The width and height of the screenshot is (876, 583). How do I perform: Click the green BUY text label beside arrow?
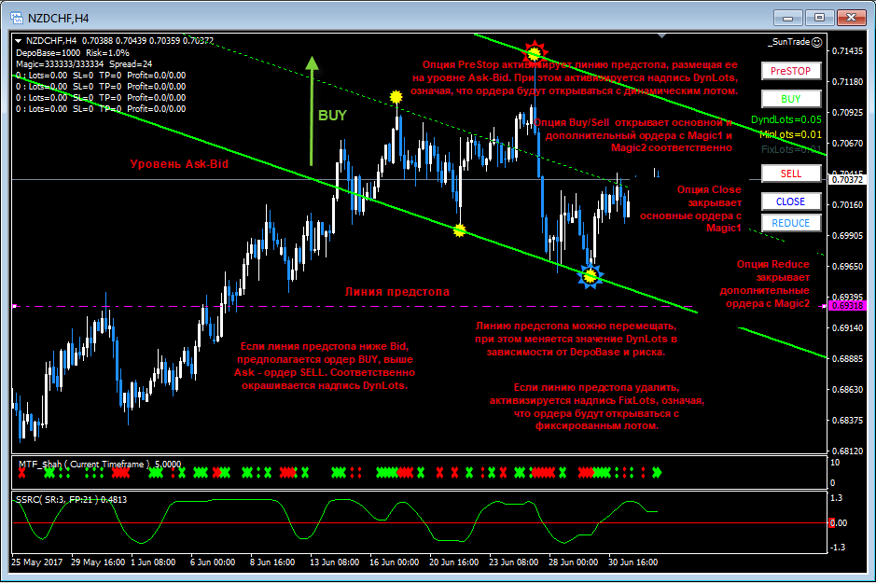coord(332,115)
